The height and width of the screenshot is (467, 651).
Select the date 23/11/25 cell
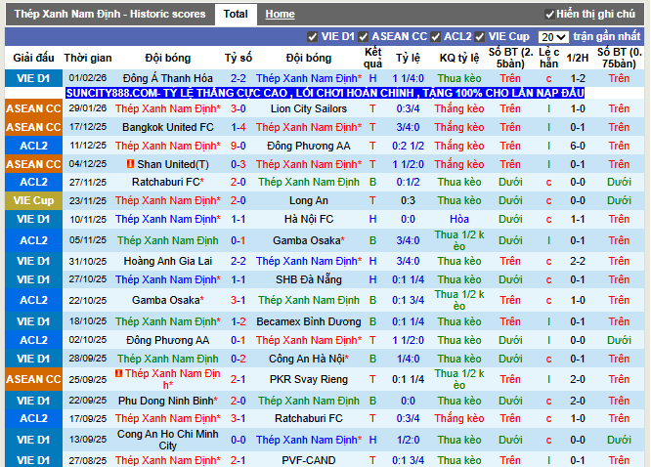[x=88, y=201]
